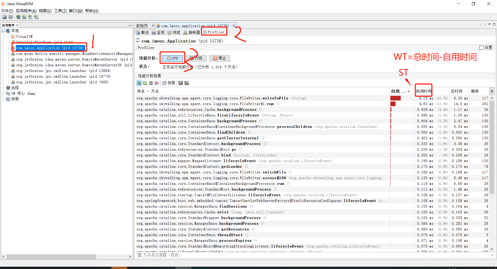Open the 工具(T) menu
This screenshot has width=497, height=269.
pyautogui.click(x=60, y=11)
